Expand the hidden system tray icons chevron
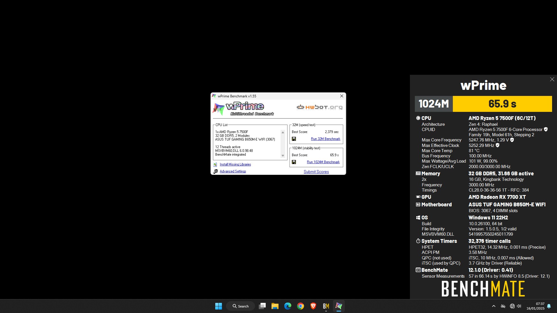The width and height of the screenshot is (557, 313). pyautogui.click(x=494, y=306)
